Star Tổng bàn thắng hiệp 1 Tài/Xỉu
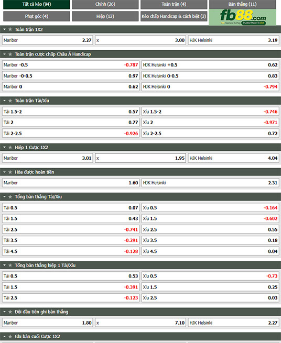This screenshot has height=343, width=281. (x=10, y=265)
